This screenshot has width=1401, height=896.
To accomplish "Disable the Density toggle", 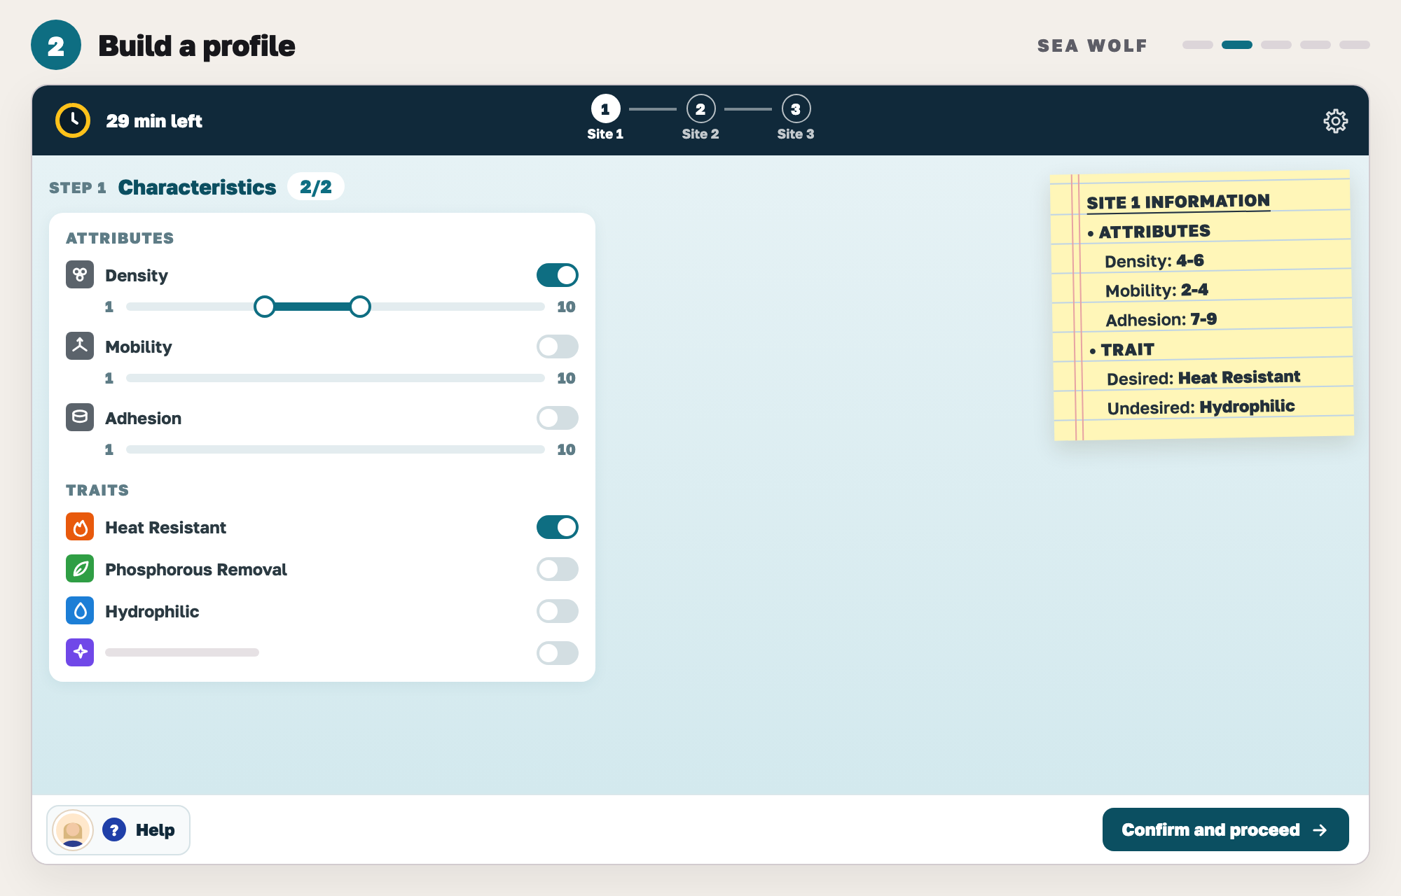I will 558,275.
